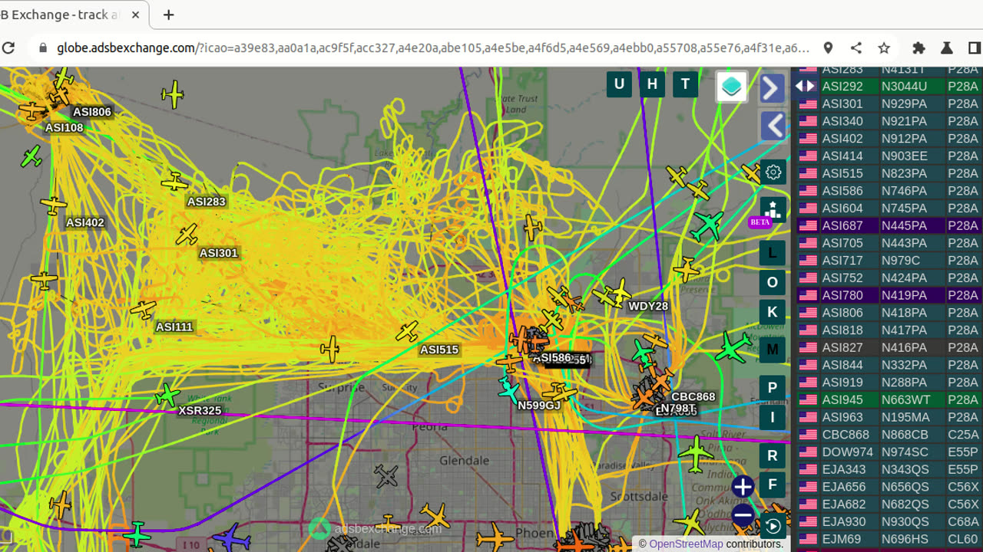This screenshot has height=552, width=983.
Task: Focus the globe.adsbexchange.com address bar
Action: (x=432, y=48)
